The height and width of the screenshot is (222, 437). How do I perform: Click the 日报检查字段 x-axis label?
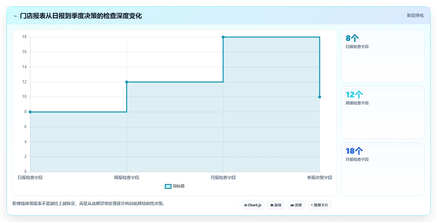[x=30, y=177]
